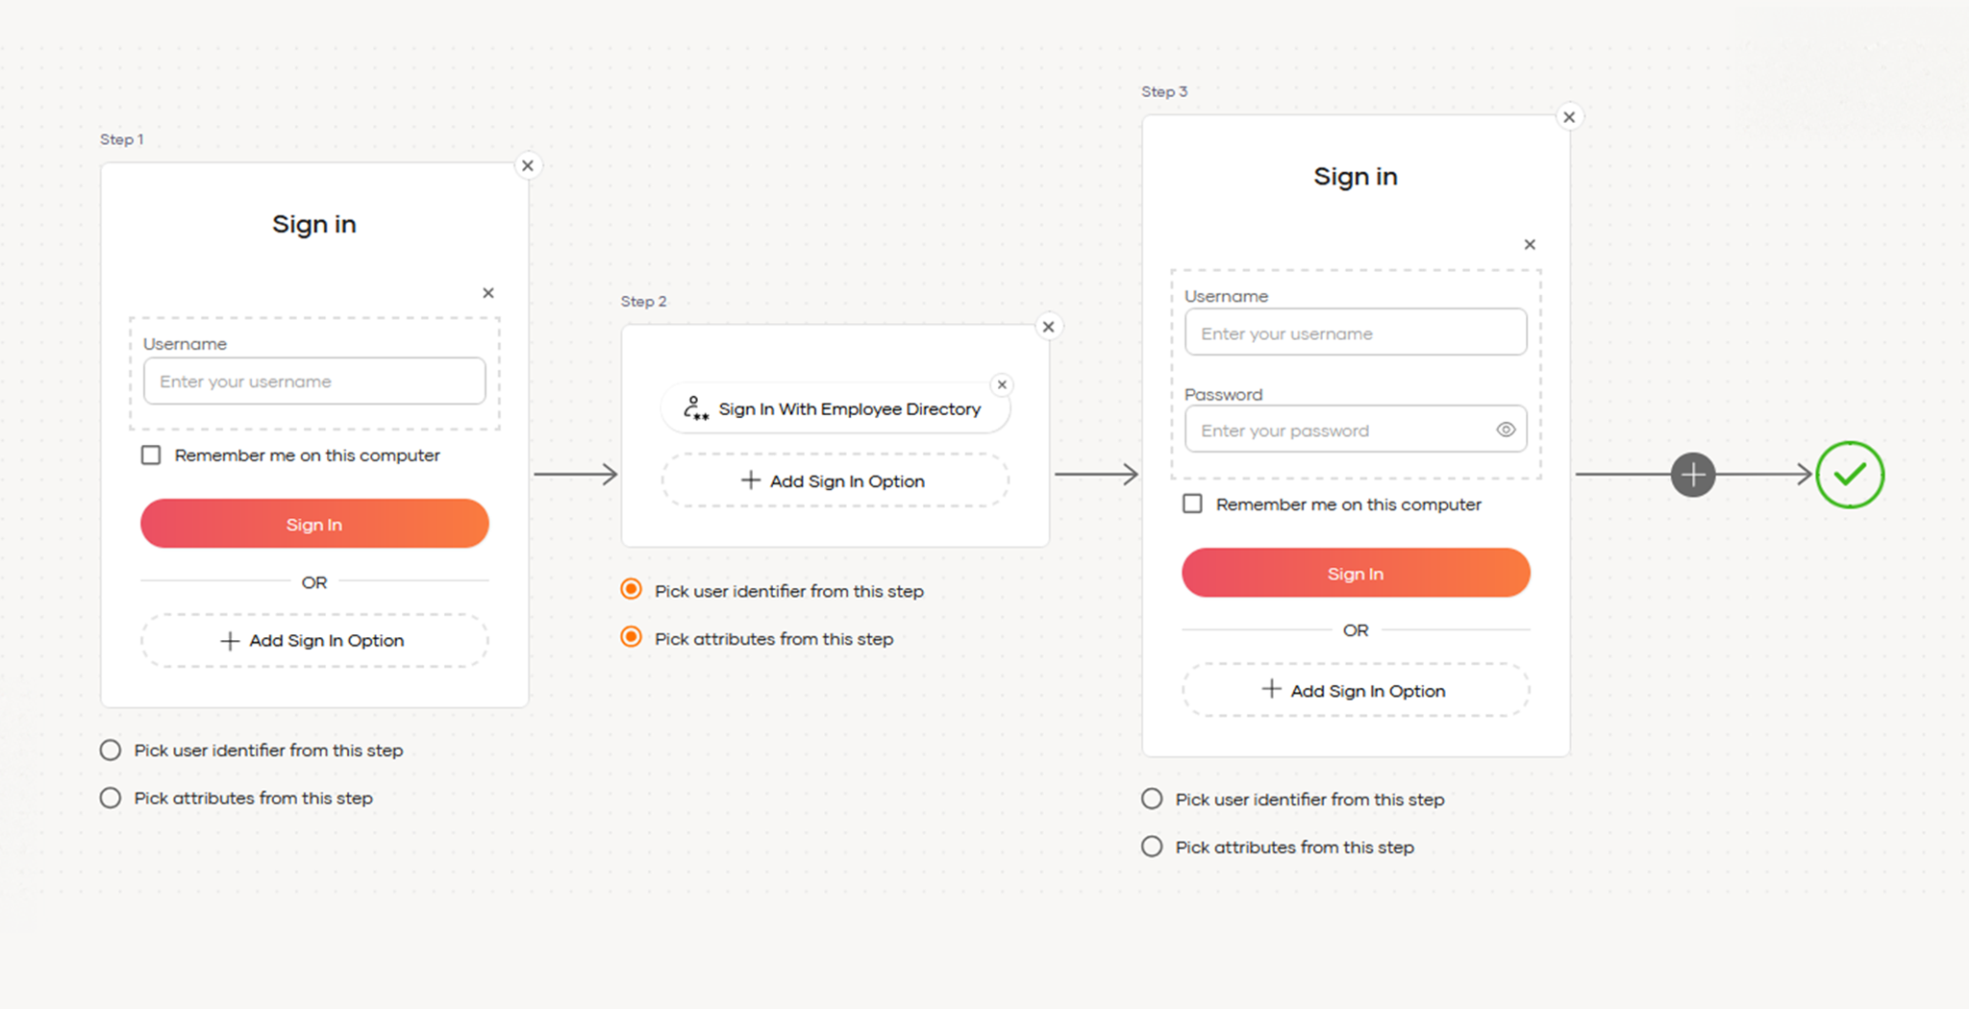The image size is (1969, 1009).
Task: Select Pick attributes from this step under Step 3
Action: (1152, 848)
